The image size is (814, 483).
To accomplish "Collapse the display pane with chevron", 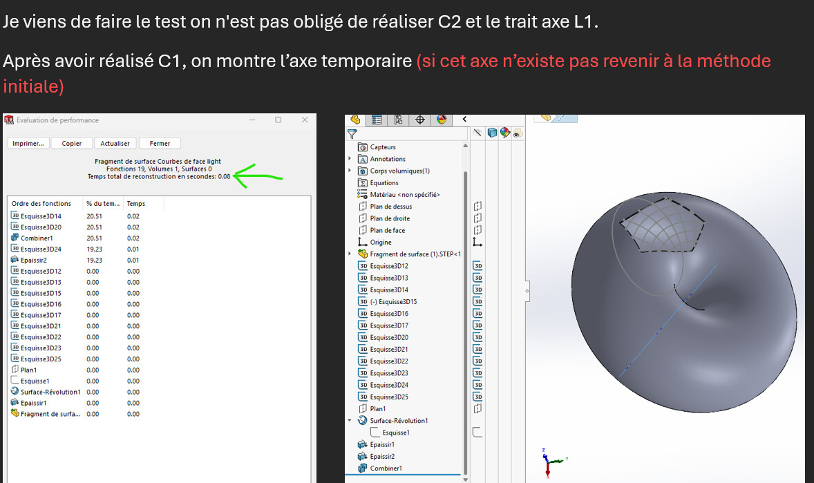I will [x=464, y=120].
